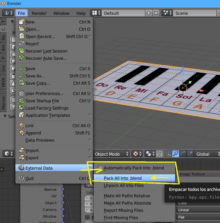Open Global transform orientation dropdown

pyautogui.click(x=207, y=154)
